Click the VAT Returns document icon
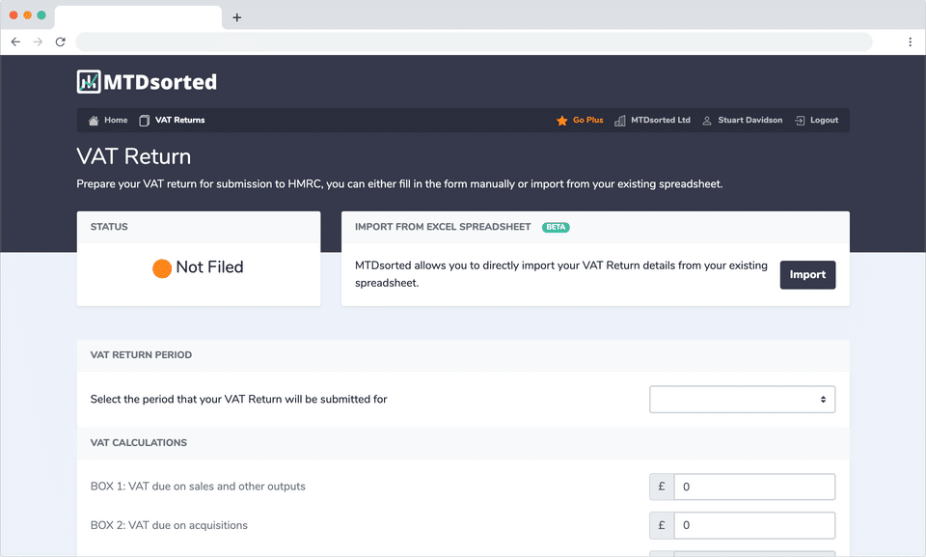This screenshot has width=926, height=557. pos(145,121)
